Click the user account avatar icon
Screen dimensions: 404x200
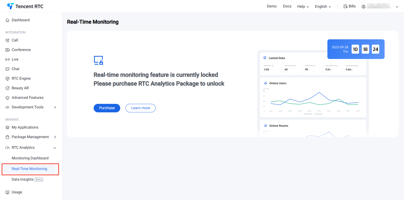tap(364, 7)
